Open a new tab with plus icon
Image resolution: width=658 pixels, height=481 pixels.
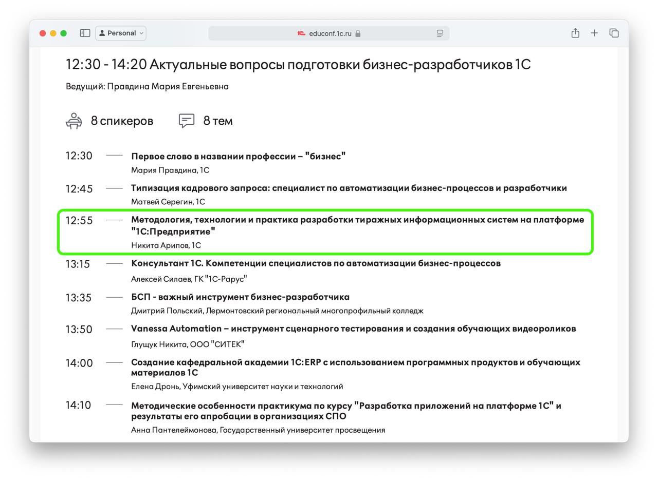tap(594, 33)
